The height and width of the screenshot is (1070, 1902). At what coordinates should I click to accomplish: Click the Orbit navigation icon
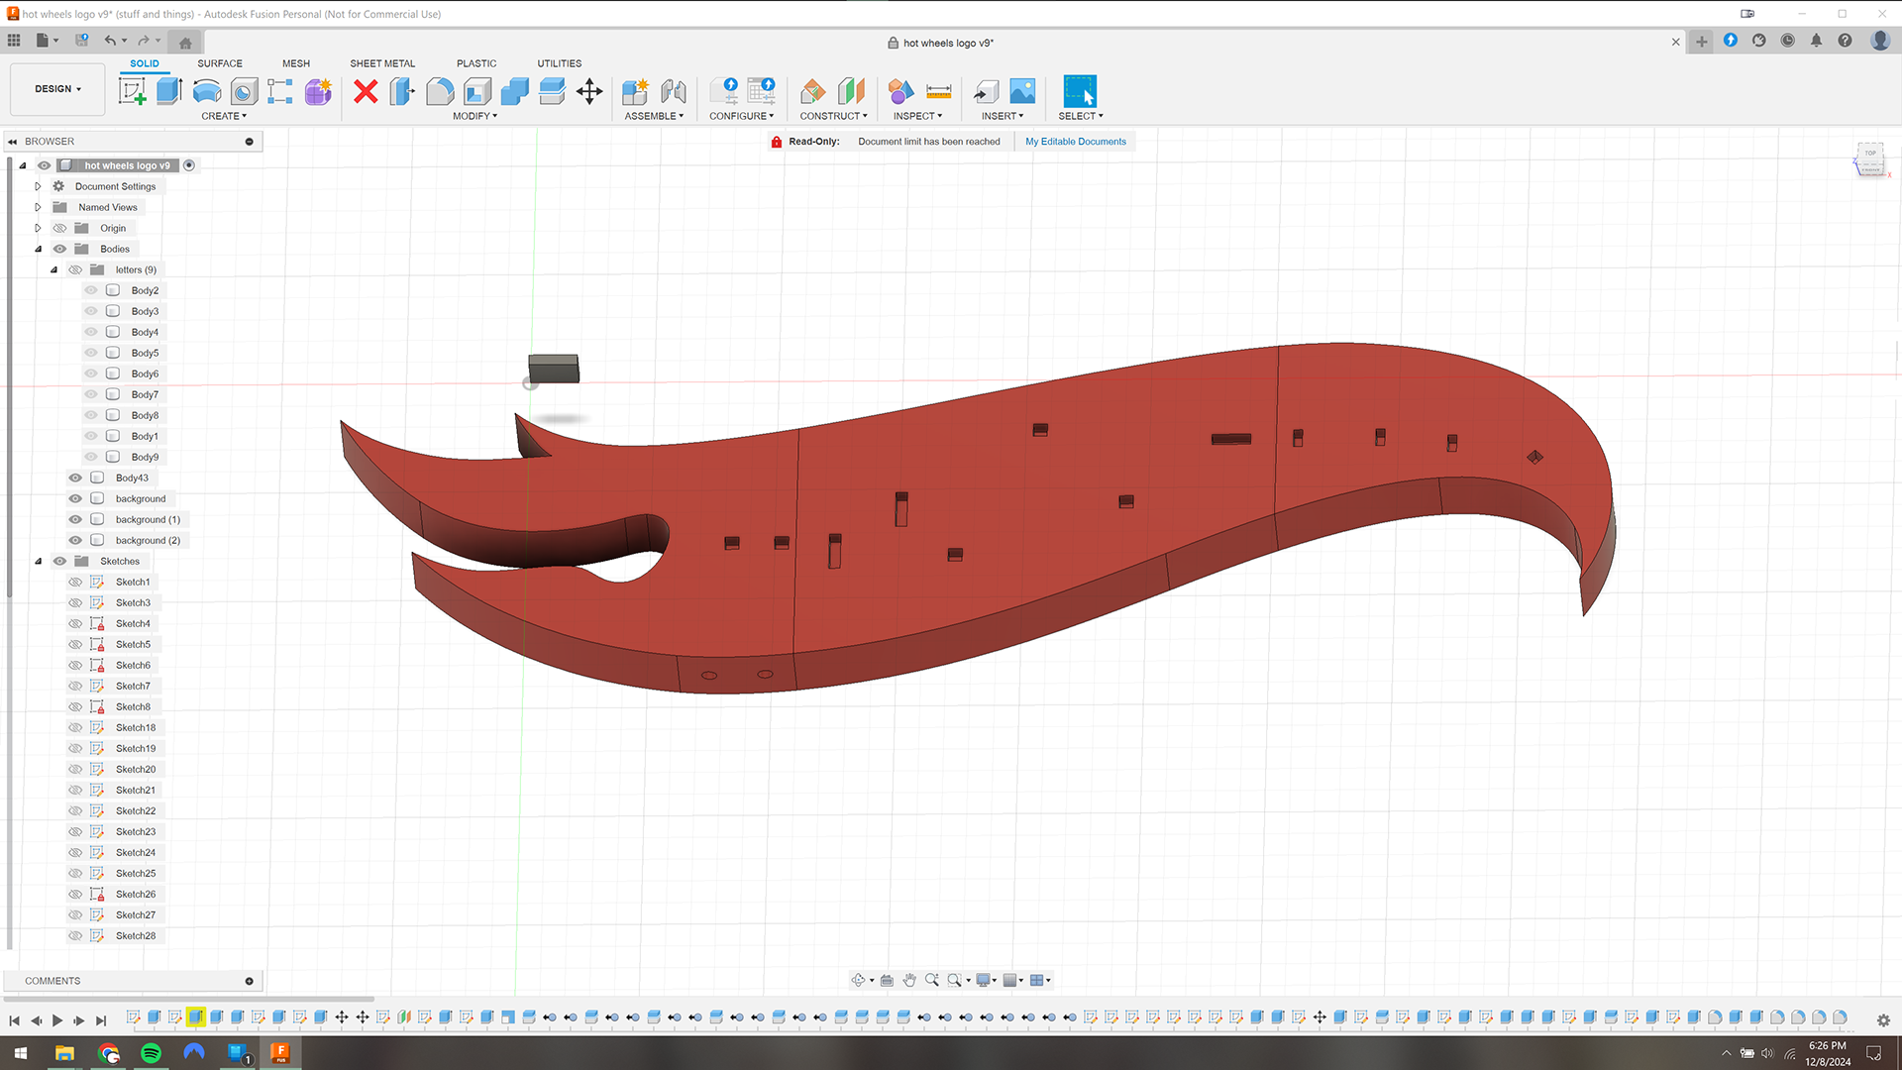click(x=858, y=980)
